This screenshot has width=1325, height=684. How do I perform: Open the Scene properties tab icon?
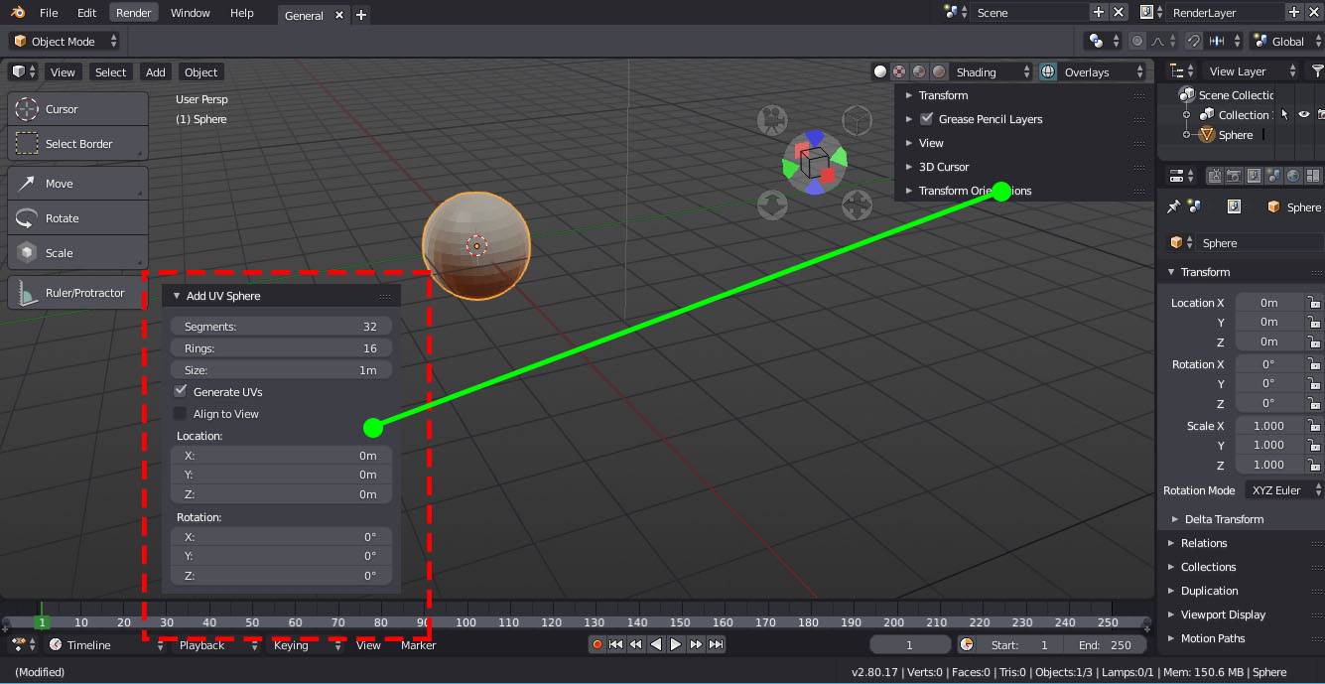pyautogui.click(x=1273, y=176)
